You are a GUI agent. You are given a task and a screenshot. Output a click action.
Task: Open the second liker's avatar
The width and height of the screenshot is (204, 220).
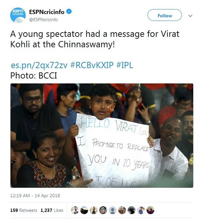point(84,210)
